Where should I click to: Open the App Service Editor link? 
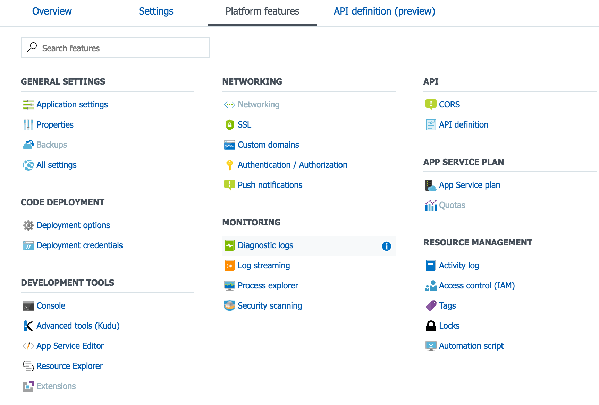[x=70, y=346]
